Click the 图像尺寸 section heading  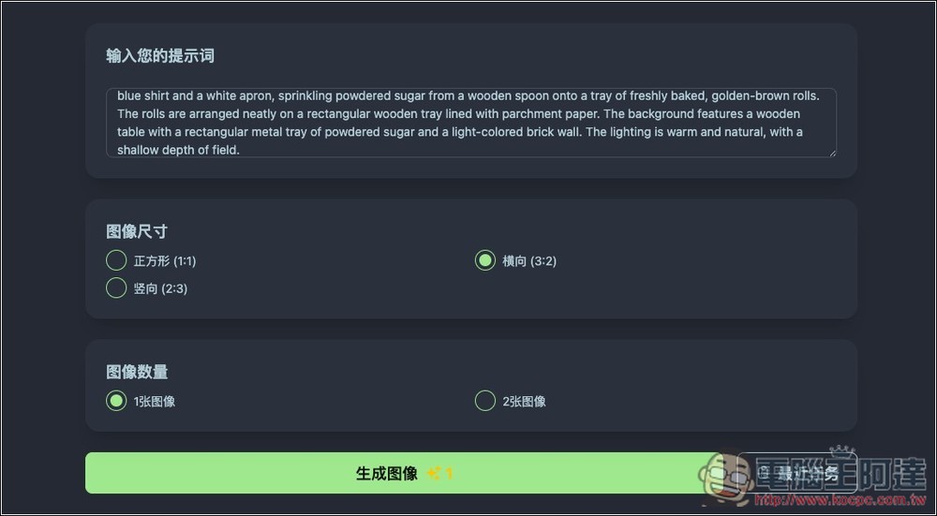coord(137,231)
